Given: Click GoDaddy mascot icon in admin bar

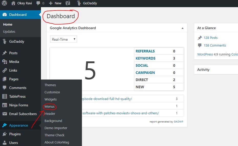Looking at the screenshot, I should [79, 3].
